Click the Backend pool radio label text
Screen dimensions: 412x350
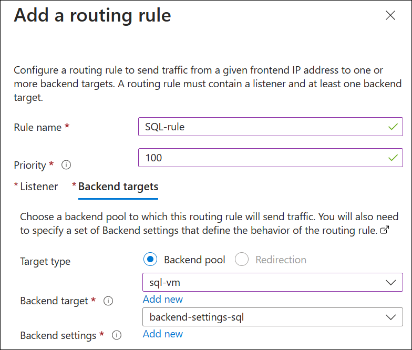click(x=194, y=260)
